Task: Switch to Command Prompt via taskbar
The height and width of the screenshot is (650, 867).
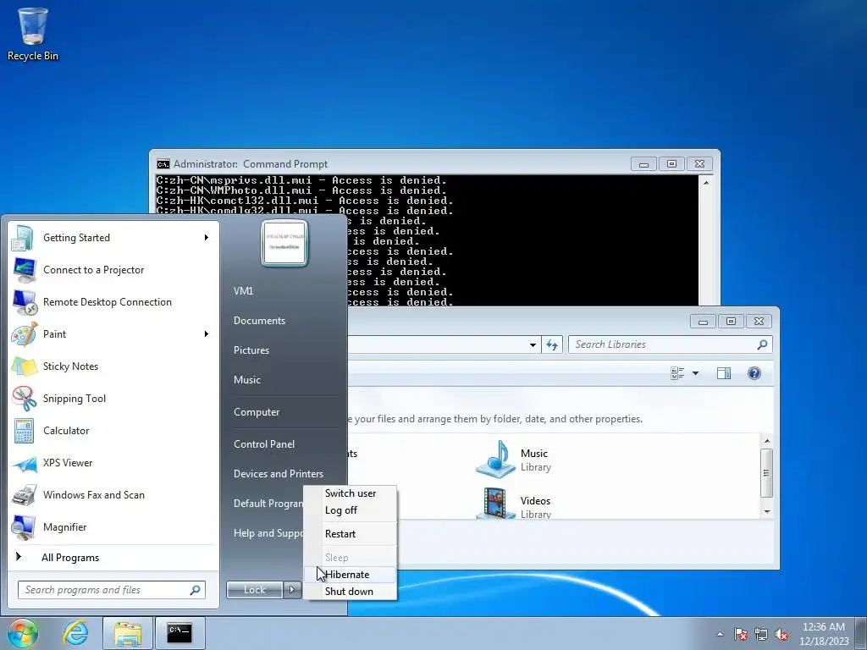Action: (x=179, y=633)
